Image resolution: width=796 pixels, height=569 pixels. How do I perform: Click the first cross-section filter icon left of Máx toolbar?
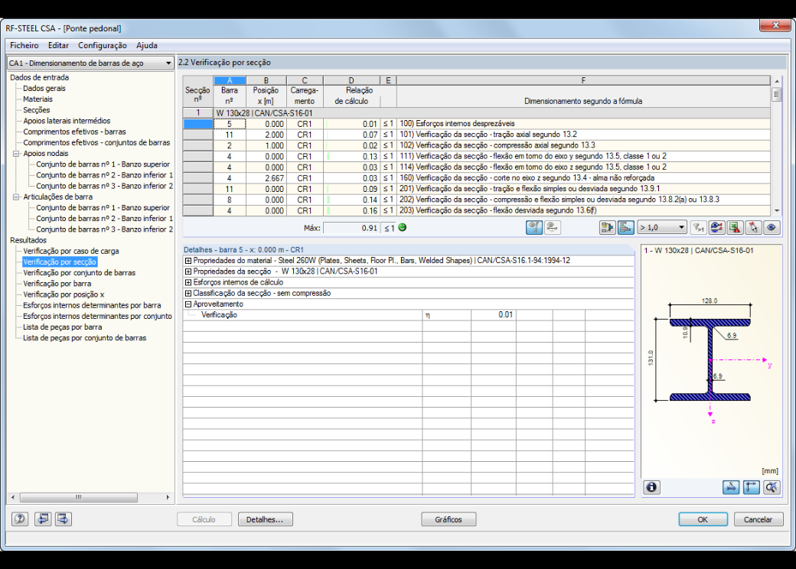(534, 228)
